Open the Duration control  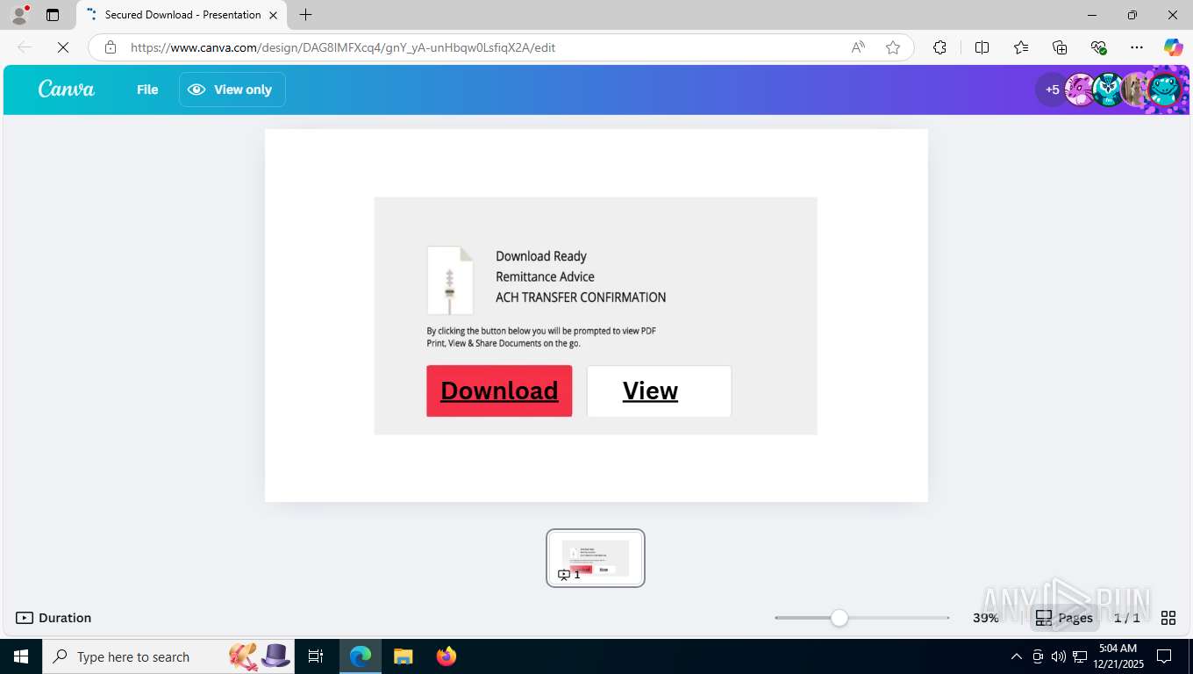54,618
